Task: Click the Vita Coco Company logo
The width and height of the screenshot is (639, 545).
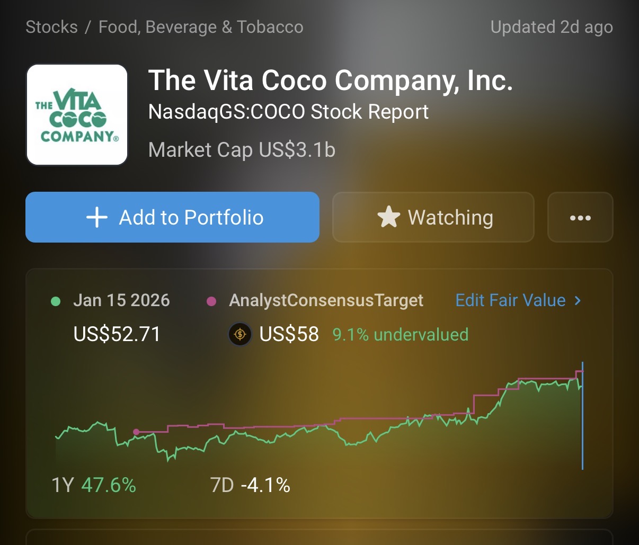Action: click(77, 115)
